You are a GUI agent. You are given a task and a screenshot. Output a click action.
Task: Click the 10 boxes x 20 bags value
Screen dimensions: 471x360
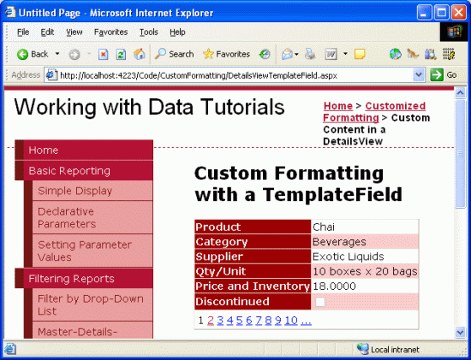[365, 272]
